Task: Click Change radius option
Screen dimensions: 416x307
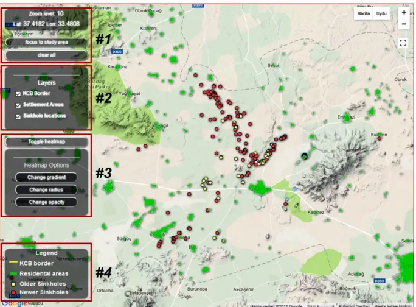Action: [x=46, y=190]
